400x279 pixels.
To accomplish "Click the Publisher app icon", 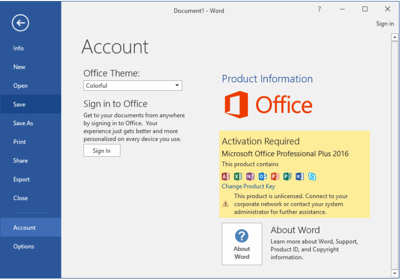I will pos(287,176).
